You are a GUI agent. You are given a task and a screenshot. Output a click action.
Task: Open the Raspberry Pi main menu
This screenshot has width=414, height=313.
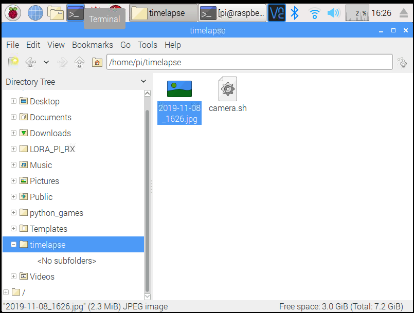13,13
